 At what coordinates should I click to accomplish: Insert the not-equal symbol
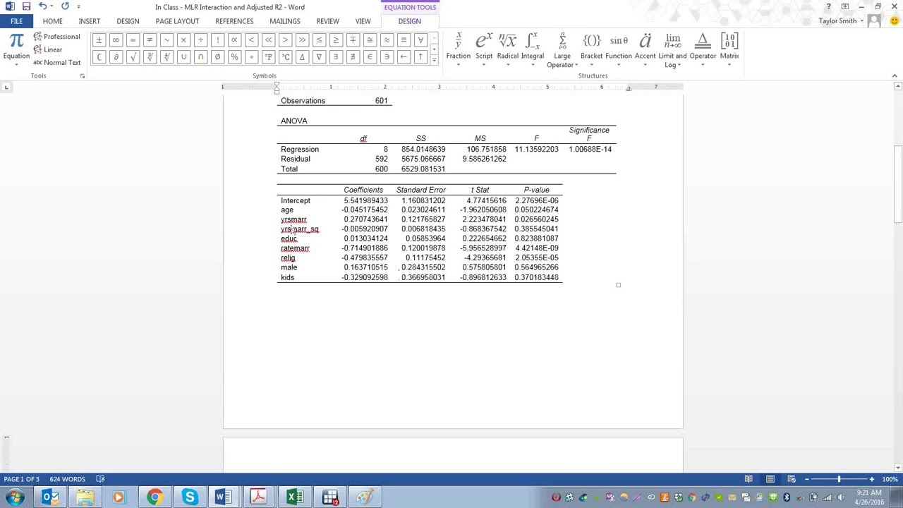(x=150, y=40)
